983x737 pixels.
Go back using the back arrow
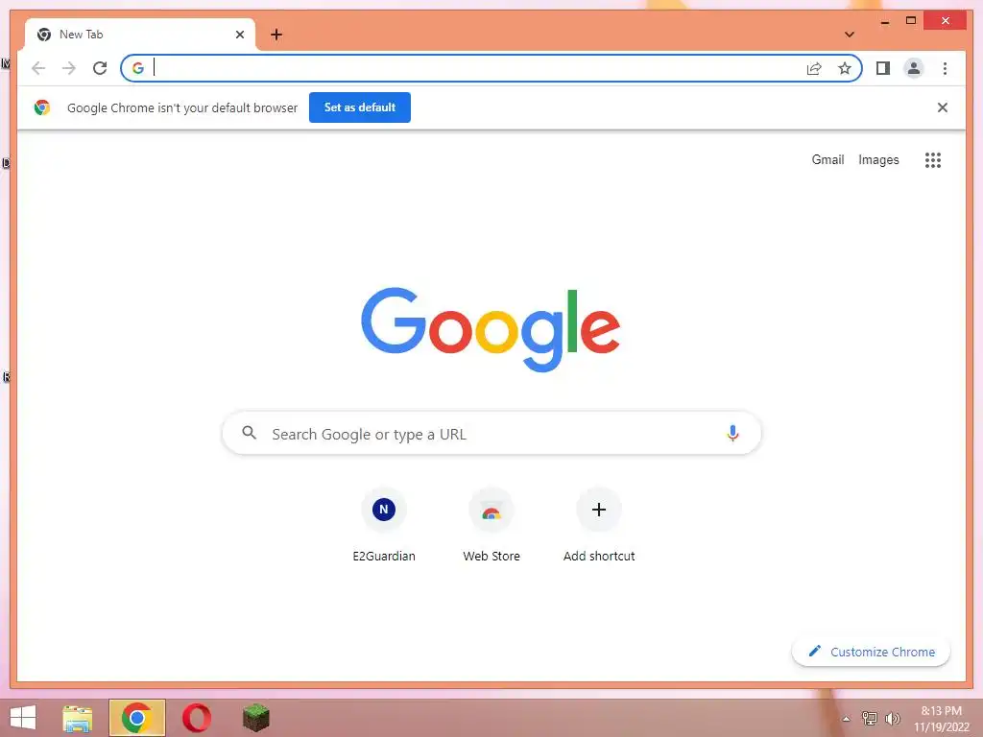pyautogui.click(x=38, y=68)
